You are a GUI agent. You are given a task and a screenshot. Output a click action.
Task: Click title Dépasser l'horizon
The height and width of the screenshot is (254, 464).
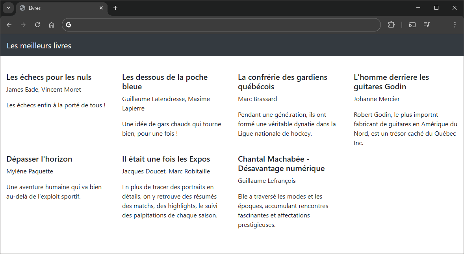(x=39, y=159)
